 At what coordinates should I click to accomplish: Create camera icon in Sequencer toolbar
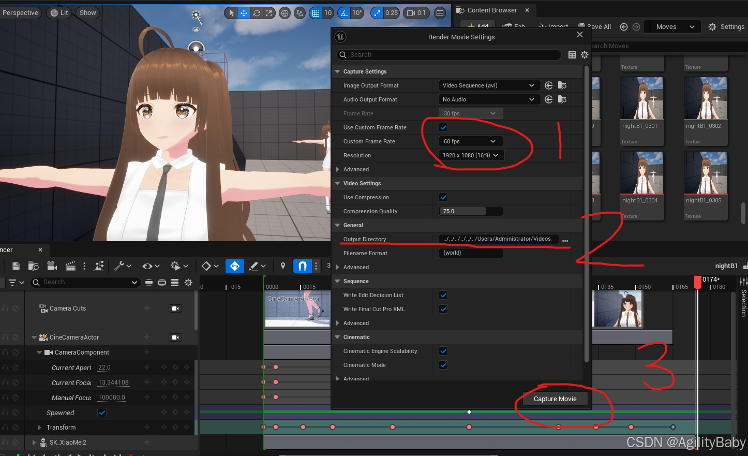(52, 266)
